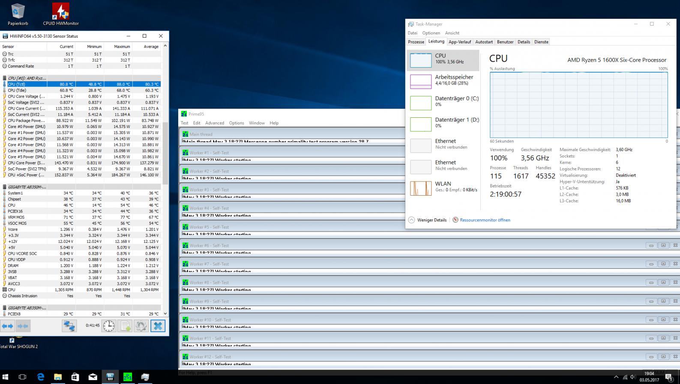Select first GIGABYTE AB350M sensor group header

pos(81,187)
